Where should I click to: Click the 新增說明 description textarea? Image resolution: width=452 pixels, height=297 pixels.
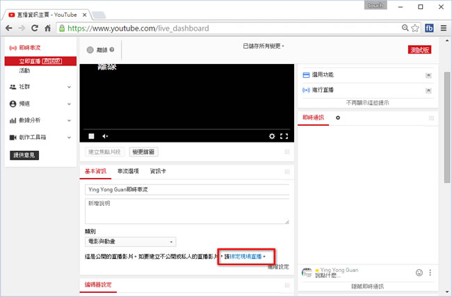187,211
